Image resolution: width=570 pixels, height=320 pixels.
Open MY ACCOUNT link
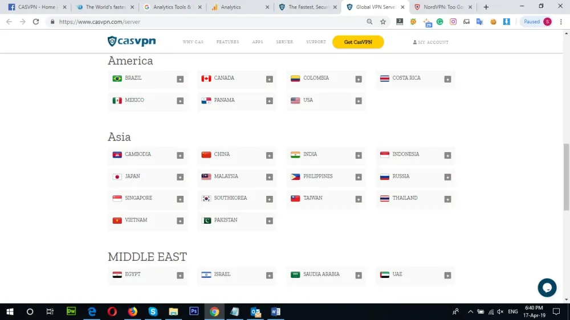click(x=430, y=42)
